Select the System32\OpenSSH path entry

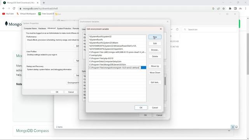pyautogui.click(x=117, y=49)
